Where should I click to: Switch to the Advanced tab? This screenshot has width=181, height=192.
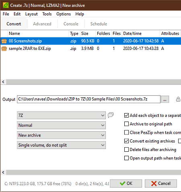click(x=42, y=24)
